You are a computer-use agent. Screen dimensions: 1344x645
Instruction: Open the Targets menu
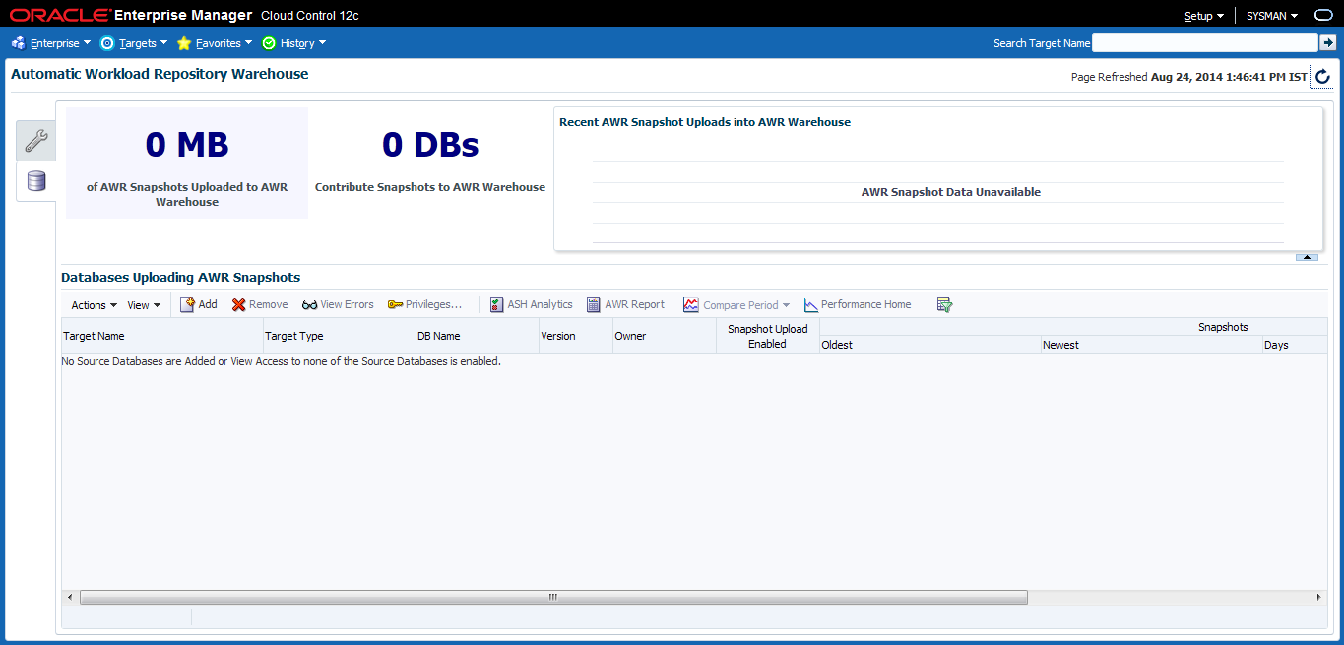pyautogui.click(x=143, y=43)
